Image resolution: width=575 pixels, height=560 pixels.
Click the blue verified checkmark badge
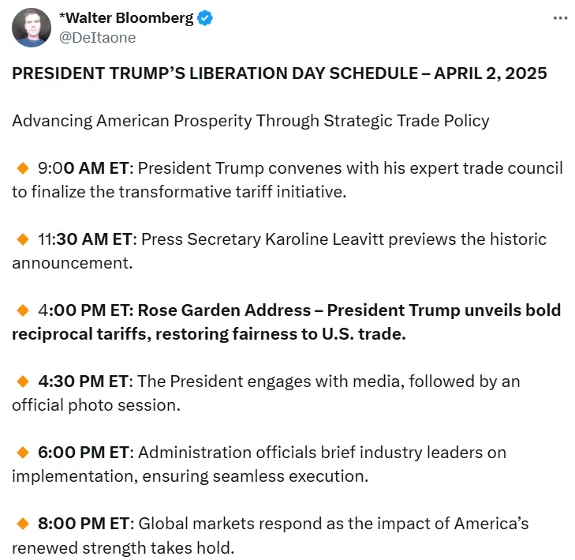[205, 18]
